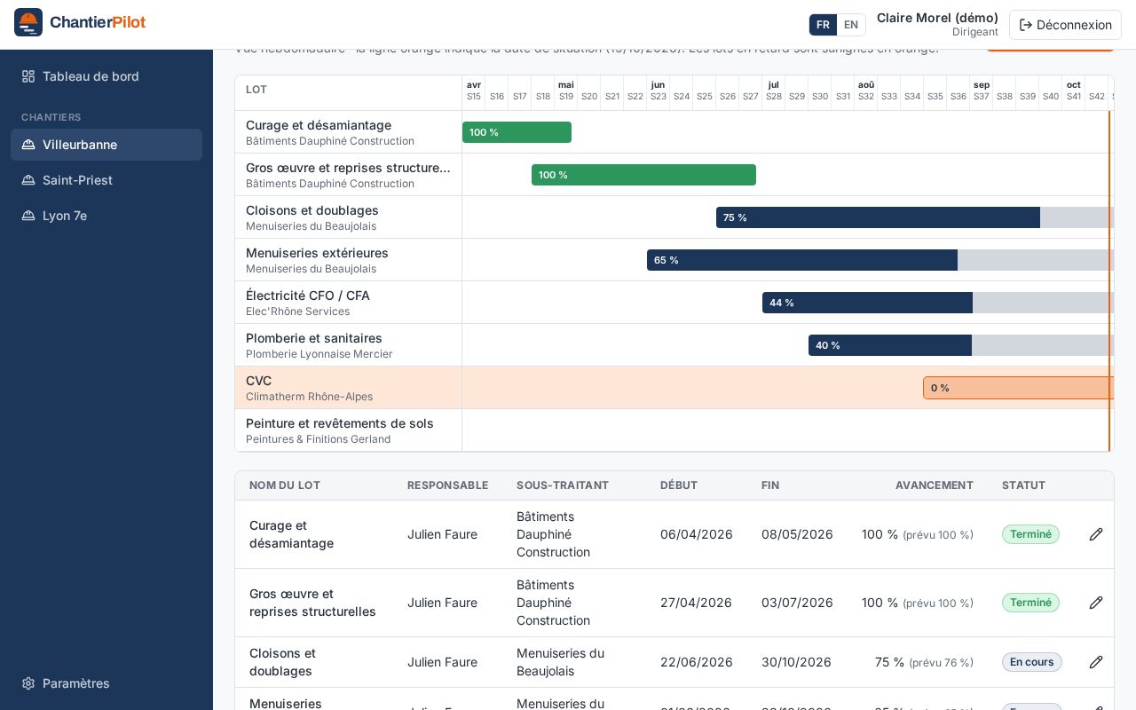Click the helmet icon next to Saint-Priest
1136x710 pixels.
click(x=28, y=180)
